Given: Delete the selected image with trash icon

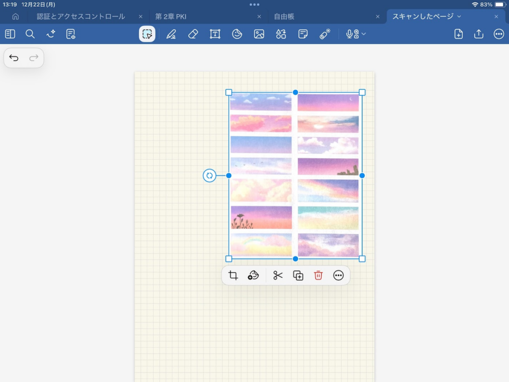Looking at the screenshot, I should (319, 276).
